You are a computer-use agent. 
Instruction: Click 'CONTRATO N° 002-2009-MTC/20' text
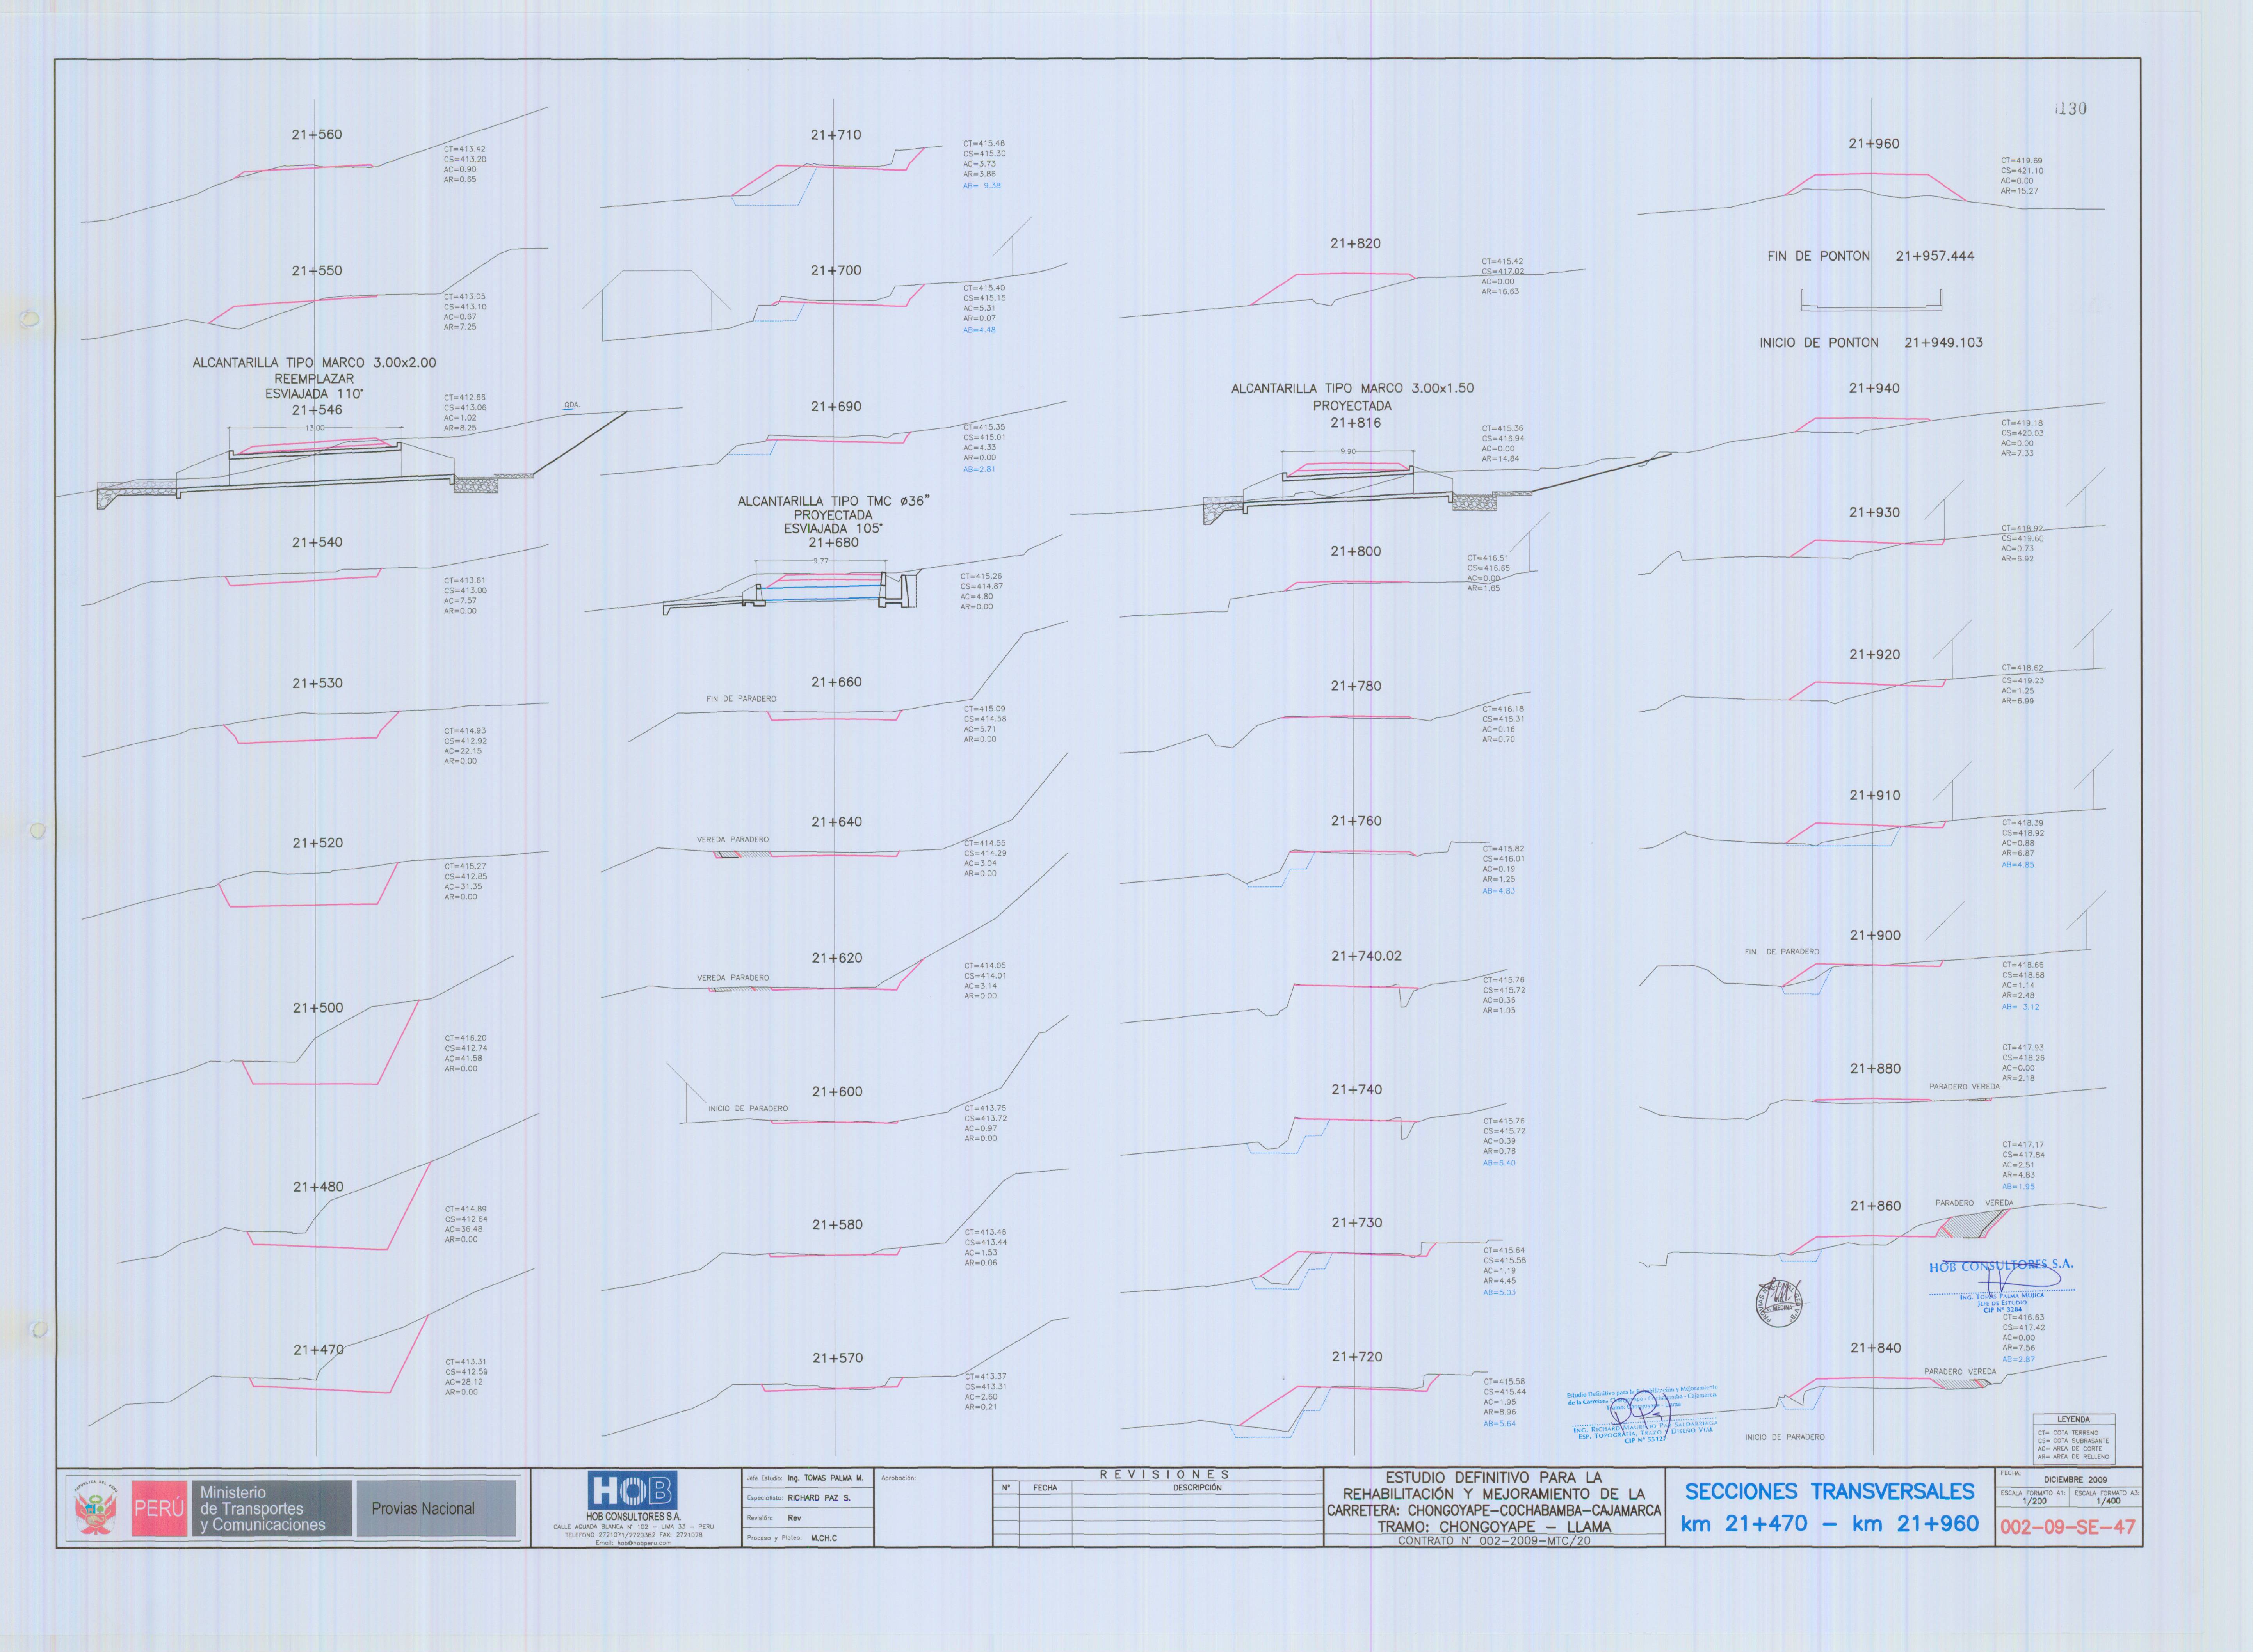tap(1494, 1541)
